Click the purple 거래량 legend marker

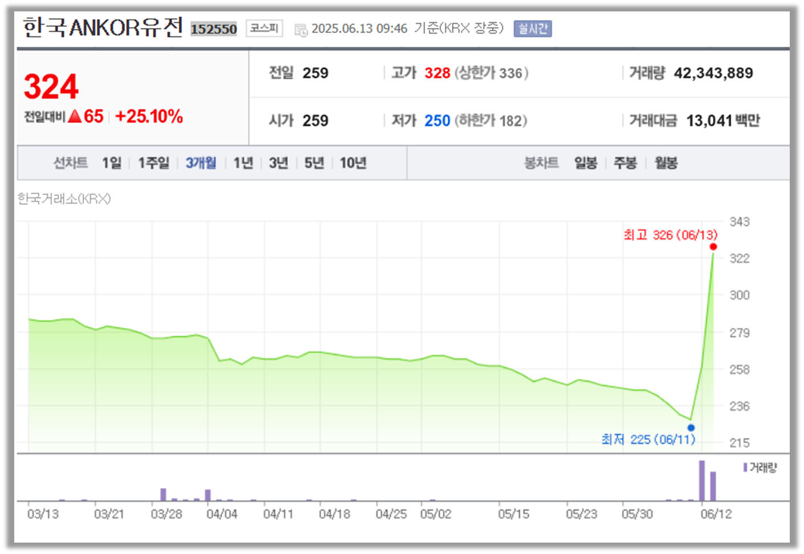pos(745,467)
